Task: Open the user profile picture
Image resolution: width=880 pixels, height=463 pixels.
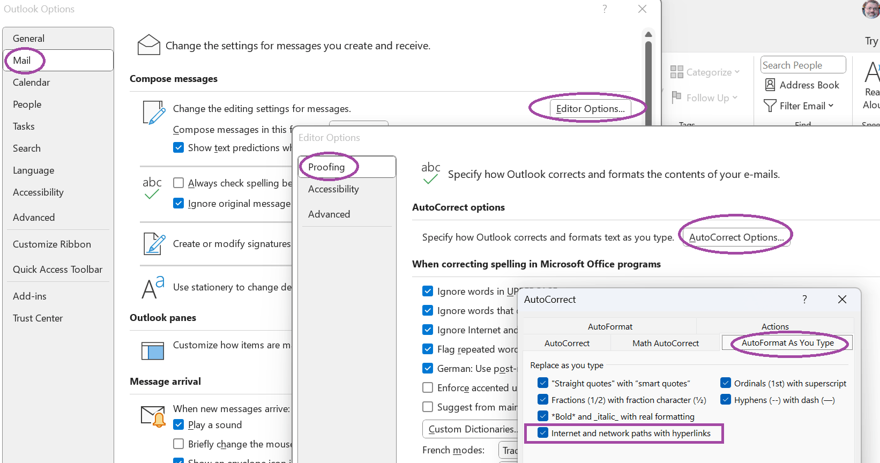Action: (x=871, y=9)
